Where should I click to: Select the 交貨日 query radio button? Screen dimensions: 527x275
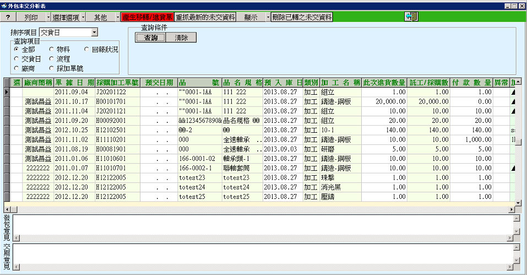click(17, 59)
